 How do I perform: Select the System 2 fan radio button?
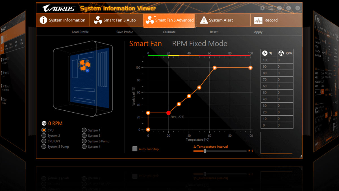point(44,136)
